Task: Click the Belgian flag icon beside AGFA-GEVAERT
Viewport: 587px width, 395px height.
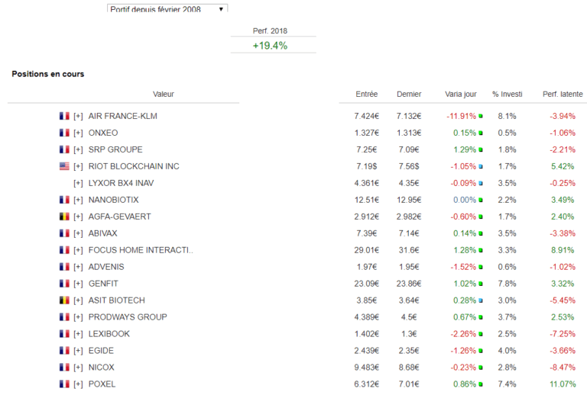Action: tap(64, 217)
